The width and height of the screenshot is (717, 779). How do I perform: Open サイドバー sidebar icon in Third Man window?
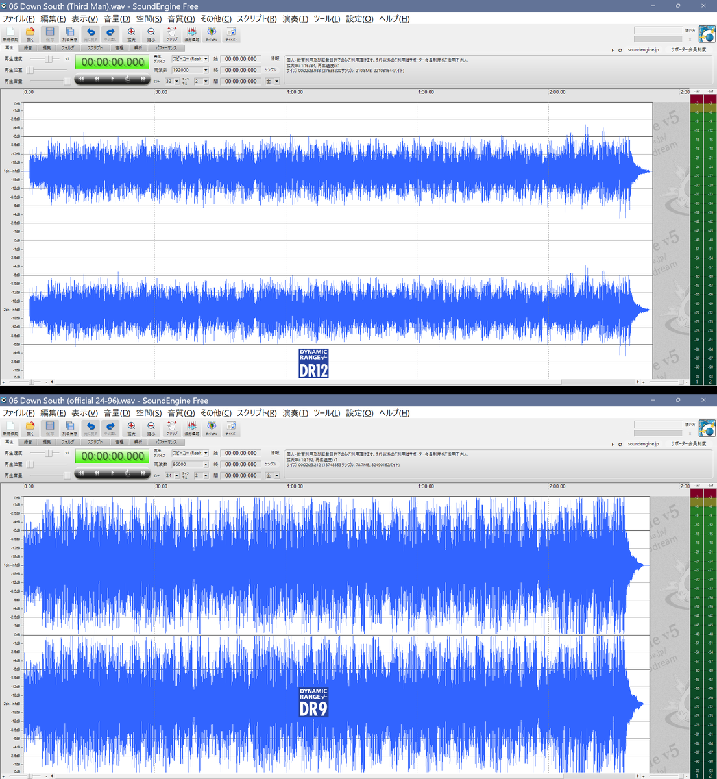point(231,34)
